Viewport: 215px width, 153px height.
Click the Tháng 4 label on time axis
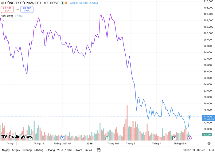pos(157,143)
